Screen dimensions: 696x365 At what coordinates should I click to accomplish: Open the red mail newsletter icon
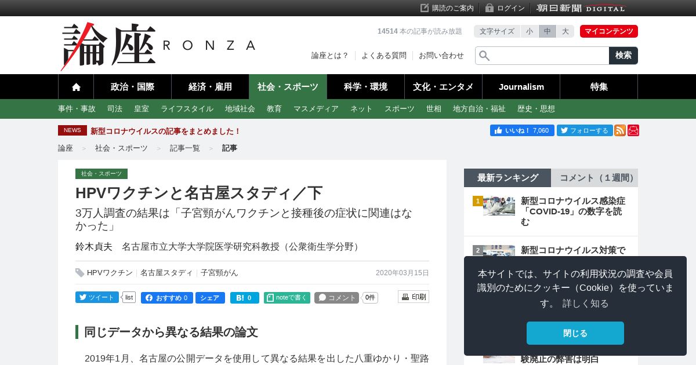click(x=633, y=130)
